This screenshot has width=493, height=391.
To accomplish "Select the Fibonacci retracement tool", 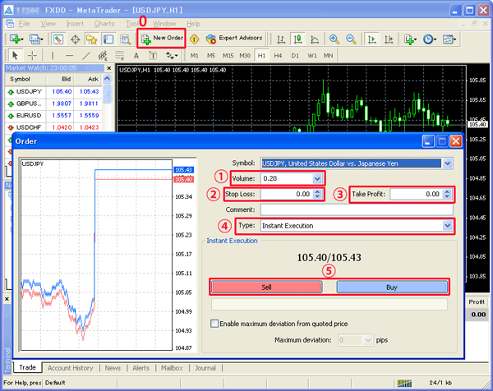I will click(x=119, y=56).
